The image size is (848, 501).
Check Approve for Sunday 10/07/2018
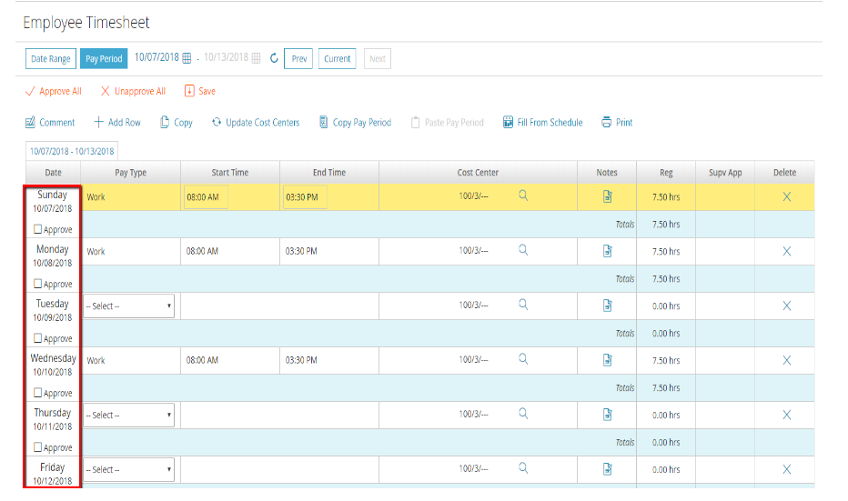pos(38,229)
